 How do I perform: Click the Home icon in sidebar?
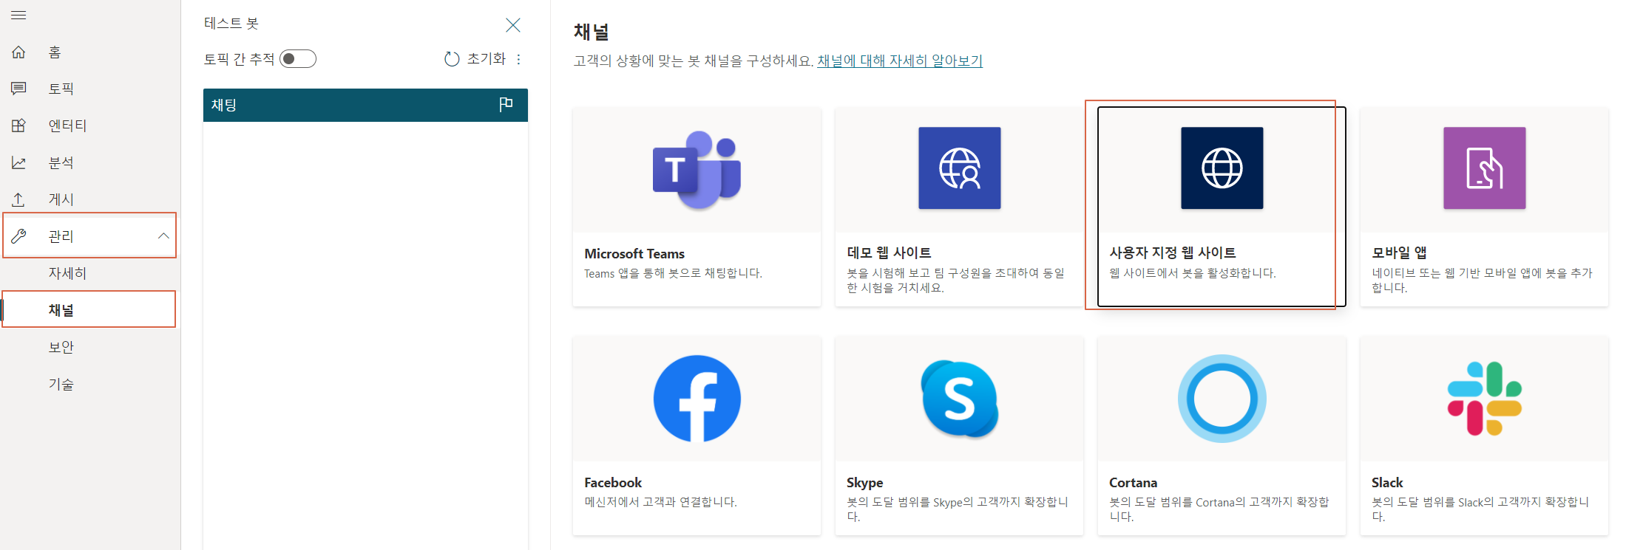tap(18, 52)
